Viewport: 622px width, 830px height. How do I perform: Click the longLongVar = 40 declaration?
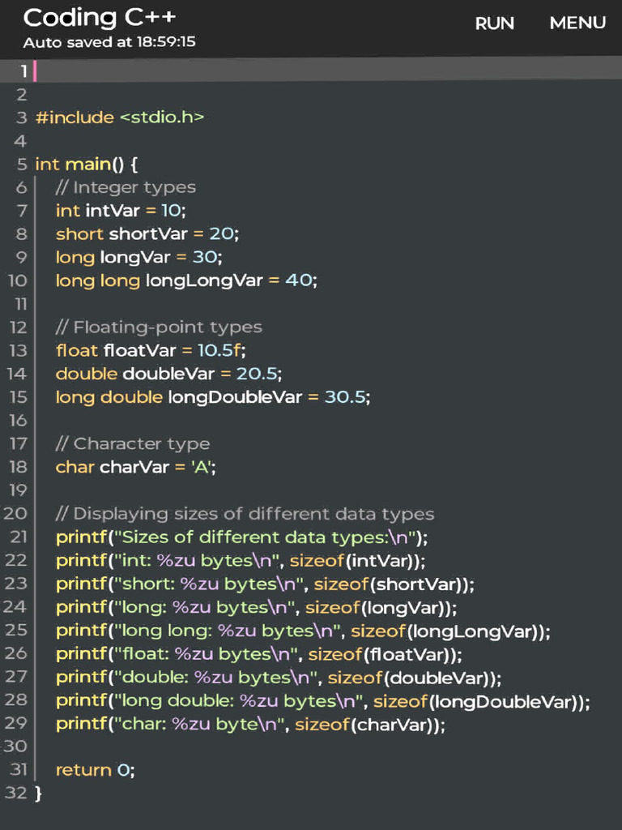[186, 280]
